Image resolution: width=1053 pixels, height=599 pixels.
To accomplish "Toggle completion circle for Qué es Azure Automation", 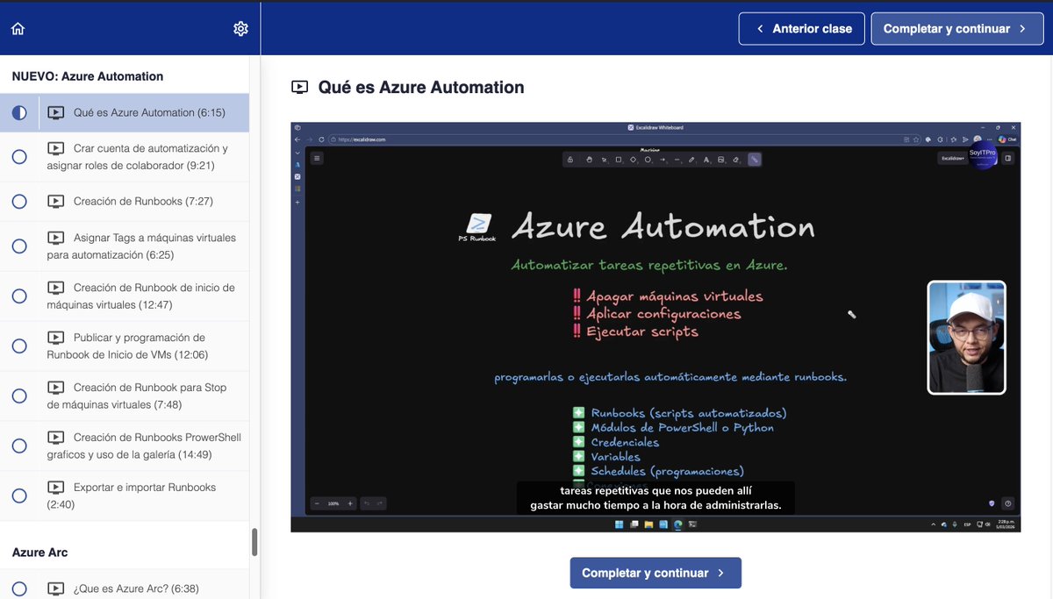I will (19, 113).
